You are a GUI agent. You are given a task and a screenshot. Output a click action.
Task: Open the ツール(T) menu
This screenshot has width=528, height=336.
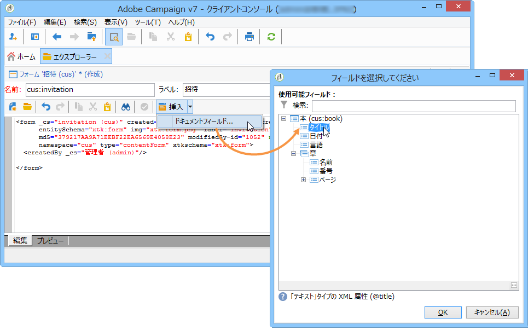click(148, 22)
